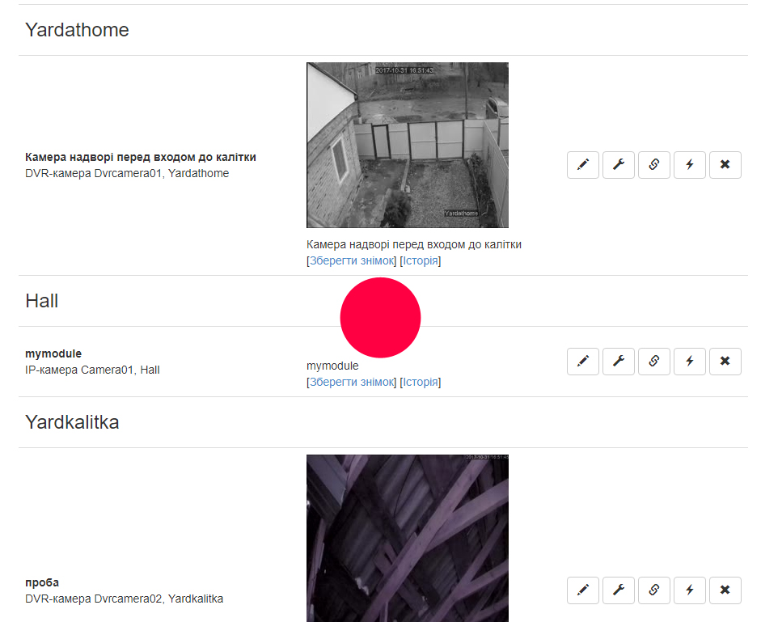
Task: Open wrench settings for проба camera
Action: (619, 590)
